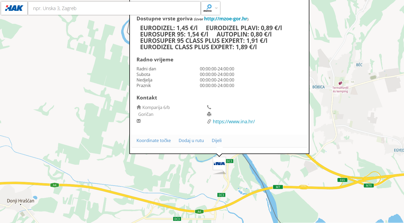Screen dimensions: 404x223
Task: Click the chain link icon beside ina.hr
Action: point(209,121)
